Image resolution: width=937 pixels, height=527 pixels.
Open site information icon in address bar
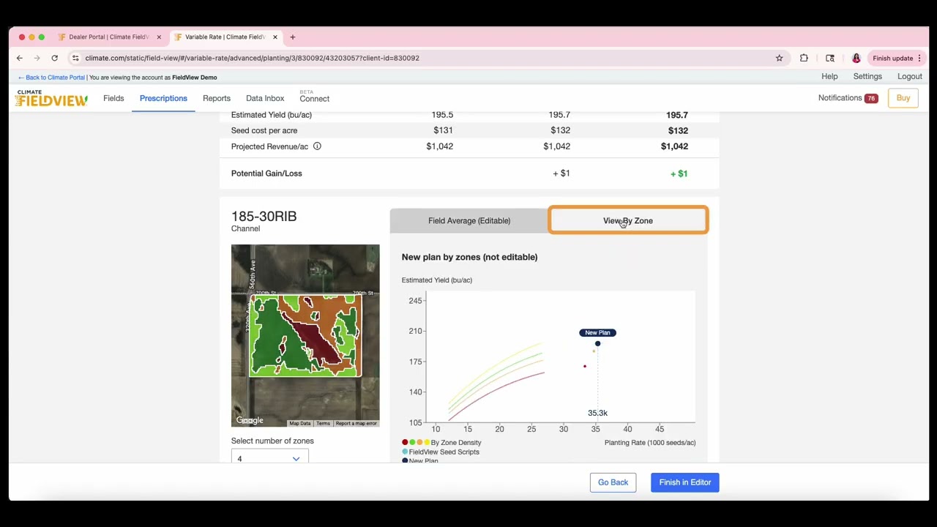(x=75, y=58)
